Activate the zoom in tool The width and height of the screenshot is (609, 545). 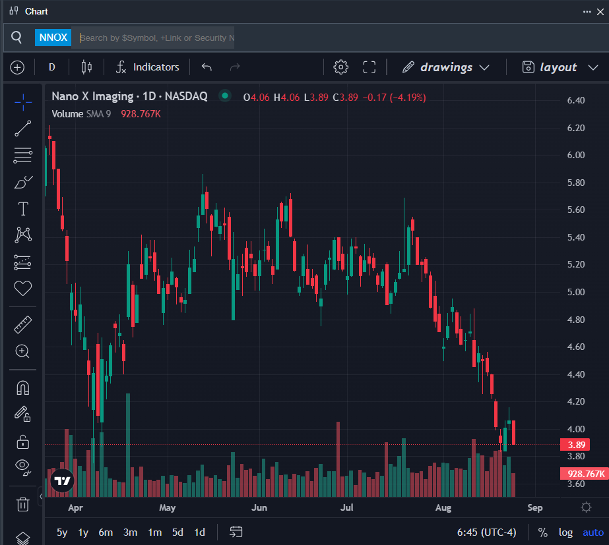point(22,351)
